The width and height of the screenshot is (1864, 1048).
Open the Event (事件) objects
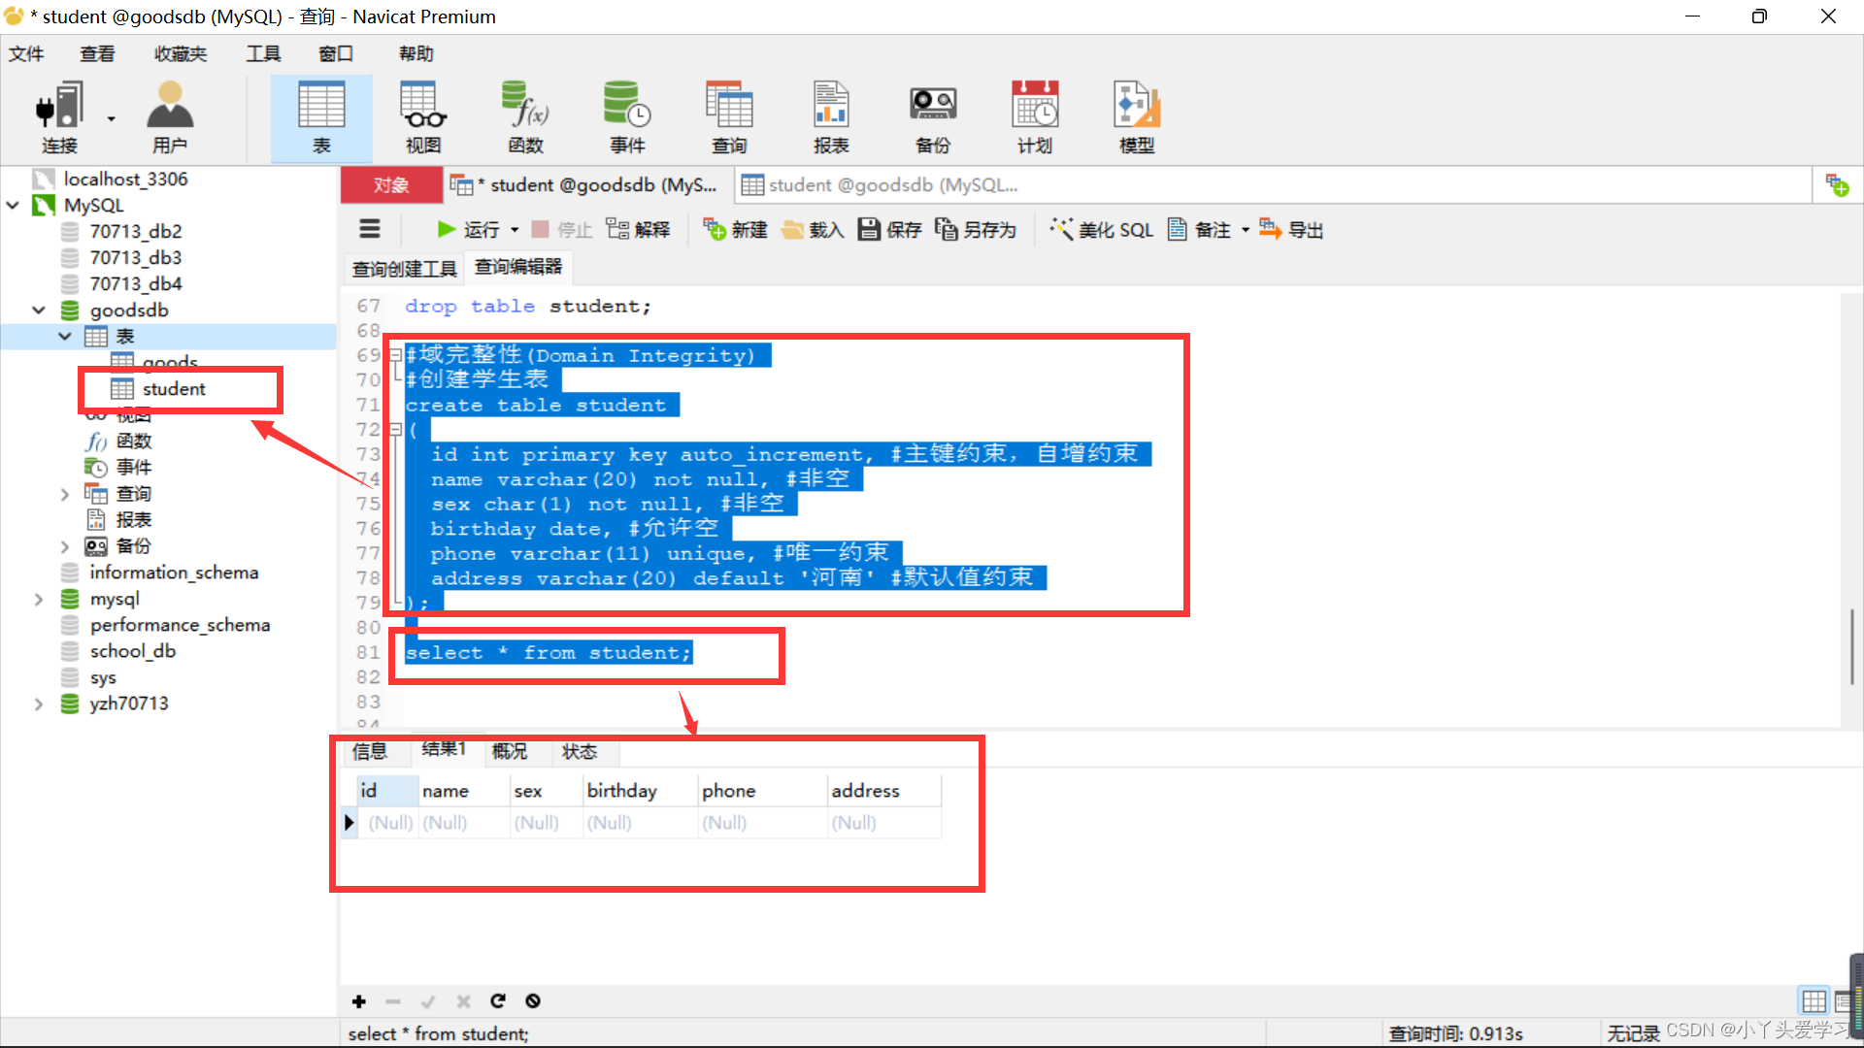(x=627, y=118)
